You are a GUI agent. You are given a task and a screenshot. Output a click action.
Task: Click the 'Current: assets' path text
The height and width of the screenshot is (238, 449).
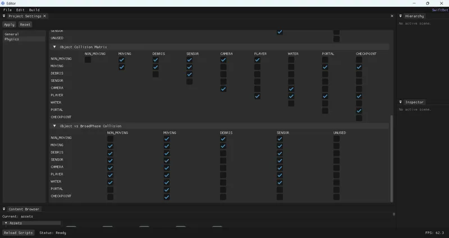coord(17,217)
